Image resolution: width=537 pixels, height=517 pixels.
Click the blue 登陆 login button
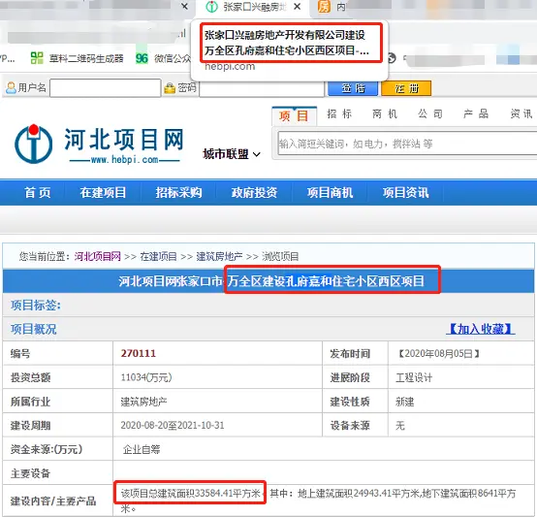click(x=353, y=88)
